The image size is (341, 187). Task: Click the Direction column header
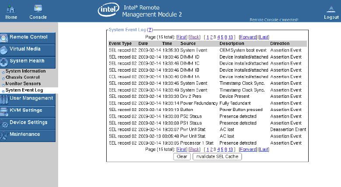click(280, 44)
